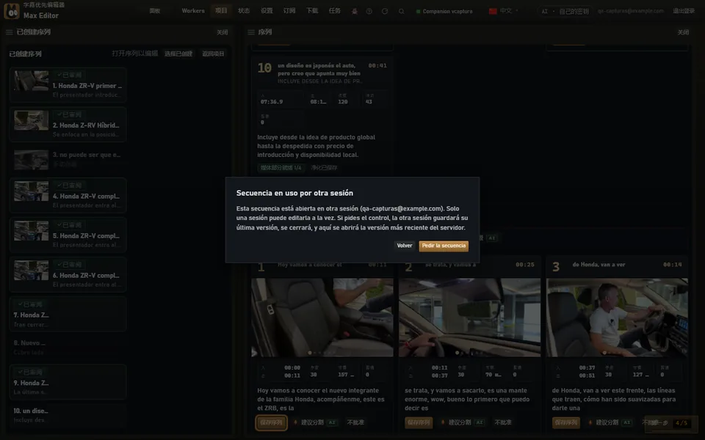
Task: Click the refresh icon in top bar
Action: [x=385, y=11]
